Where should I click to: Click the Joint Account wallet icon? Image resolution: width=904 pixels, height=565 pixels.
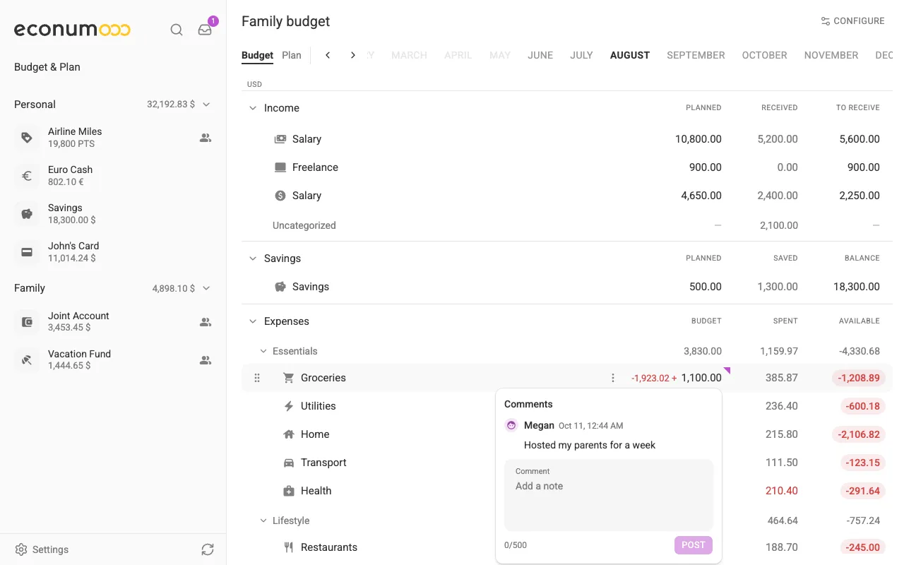tap(27, 322)
